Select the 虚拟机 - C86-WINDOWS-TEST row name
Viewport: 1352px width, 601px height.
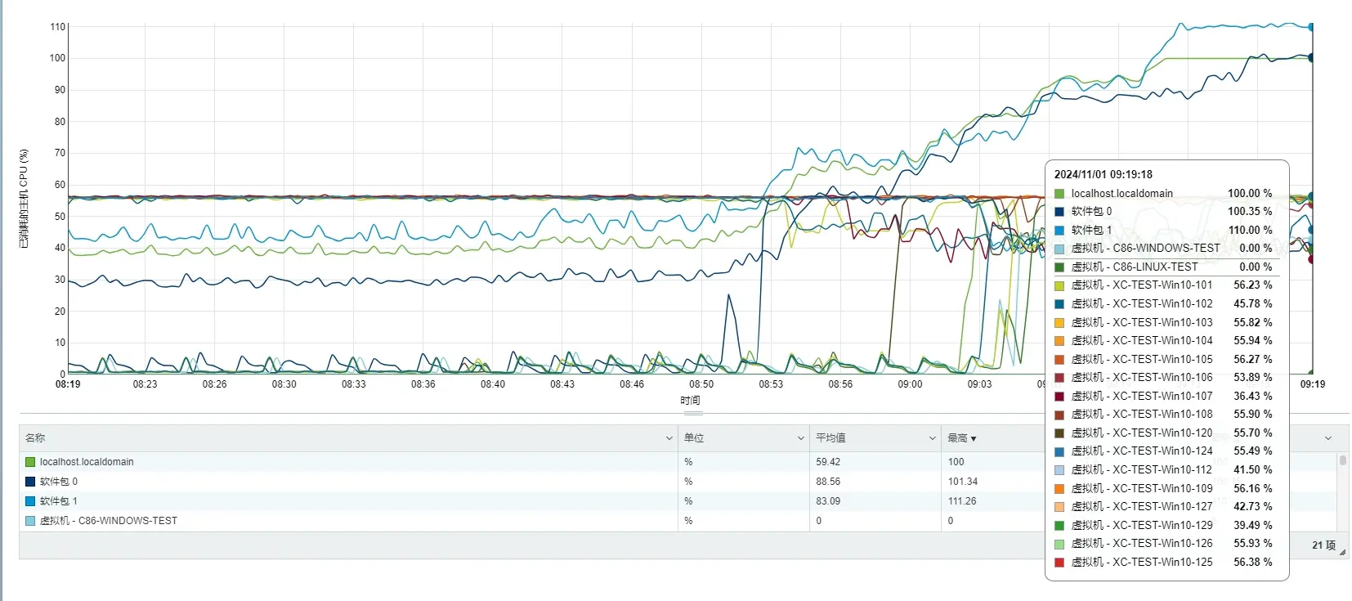click(108, 521)
